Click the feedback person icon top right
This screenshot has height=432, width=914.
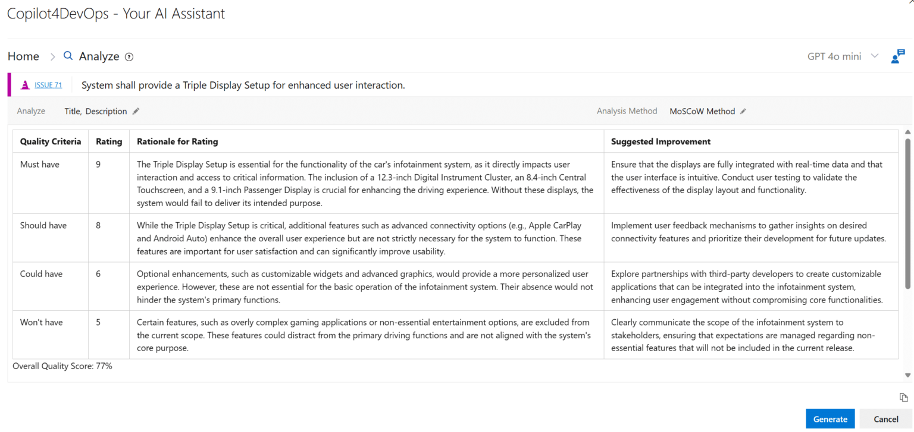[x=897, y=56]
